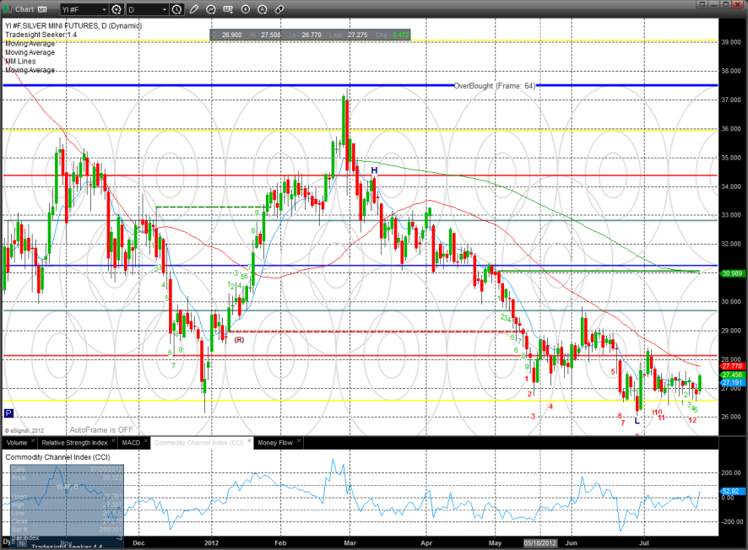Switch to the Volume tab
The image size is (748, 550).
[x=17, y=442]
